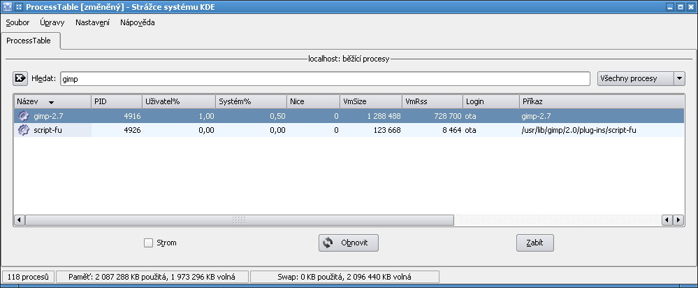Click the Obnovit refresh button

coord(349,243)
